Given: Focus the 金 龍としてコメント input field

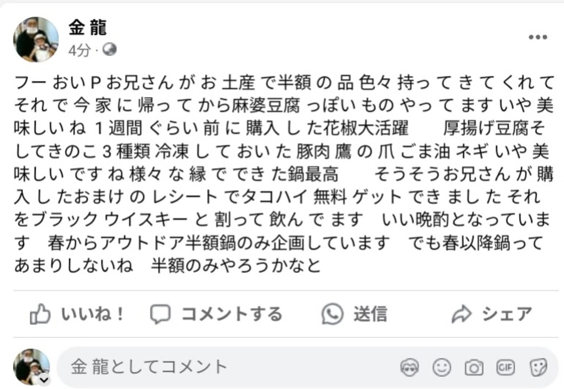Looking at the screenshot, I should 227,367.
